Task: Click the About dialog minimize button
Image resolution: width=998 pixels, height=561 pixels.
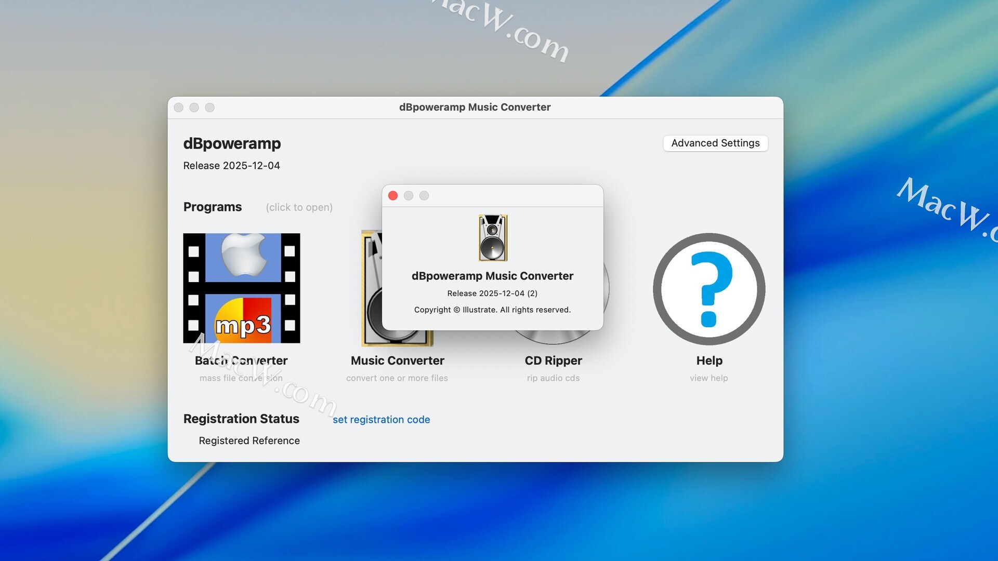Action: 409,195
